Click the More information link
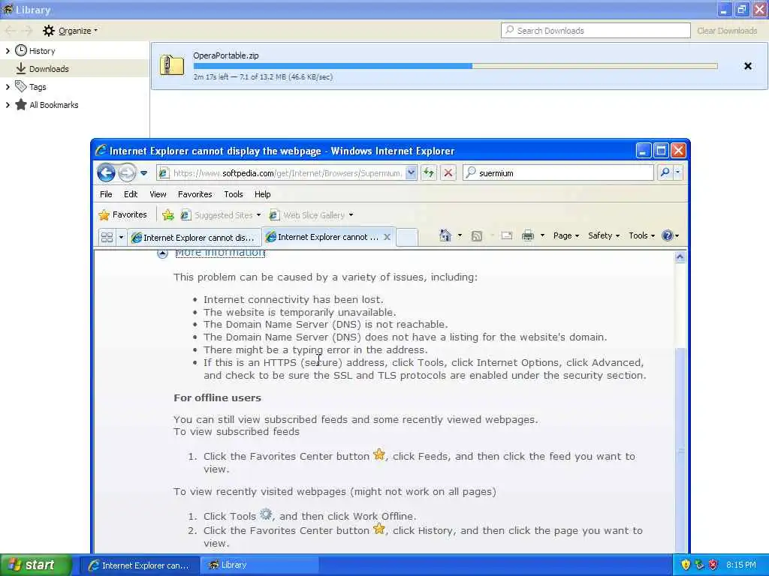 [x=220, y=253]
